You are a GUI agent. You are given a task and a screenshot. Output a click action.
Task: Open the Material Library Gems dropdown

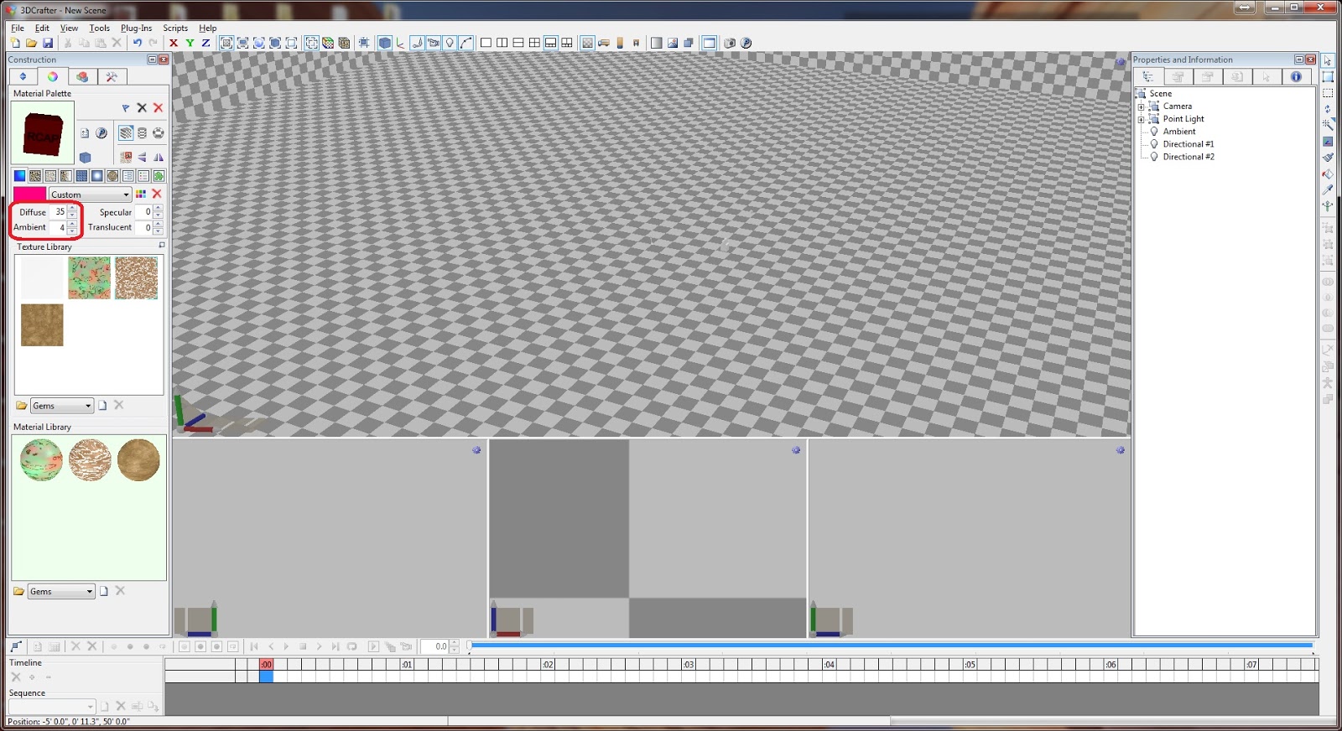coord(60,592)
